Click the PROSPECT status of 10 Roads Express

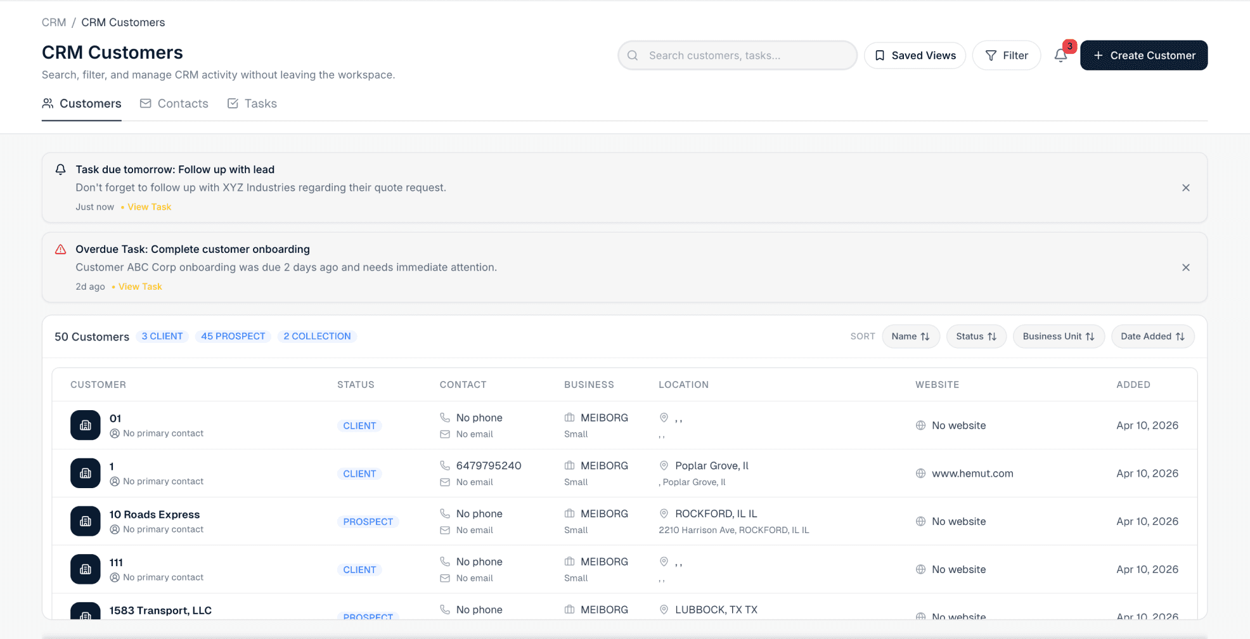(368, 522)
